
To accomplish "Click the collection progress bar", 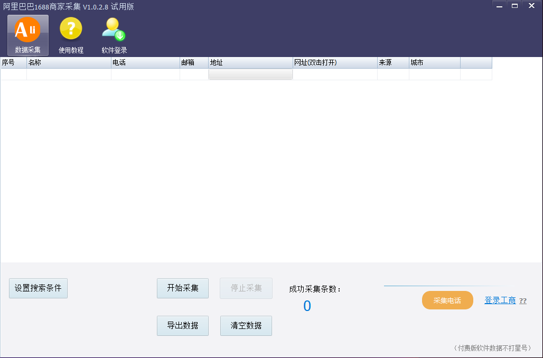I will 450,286.
